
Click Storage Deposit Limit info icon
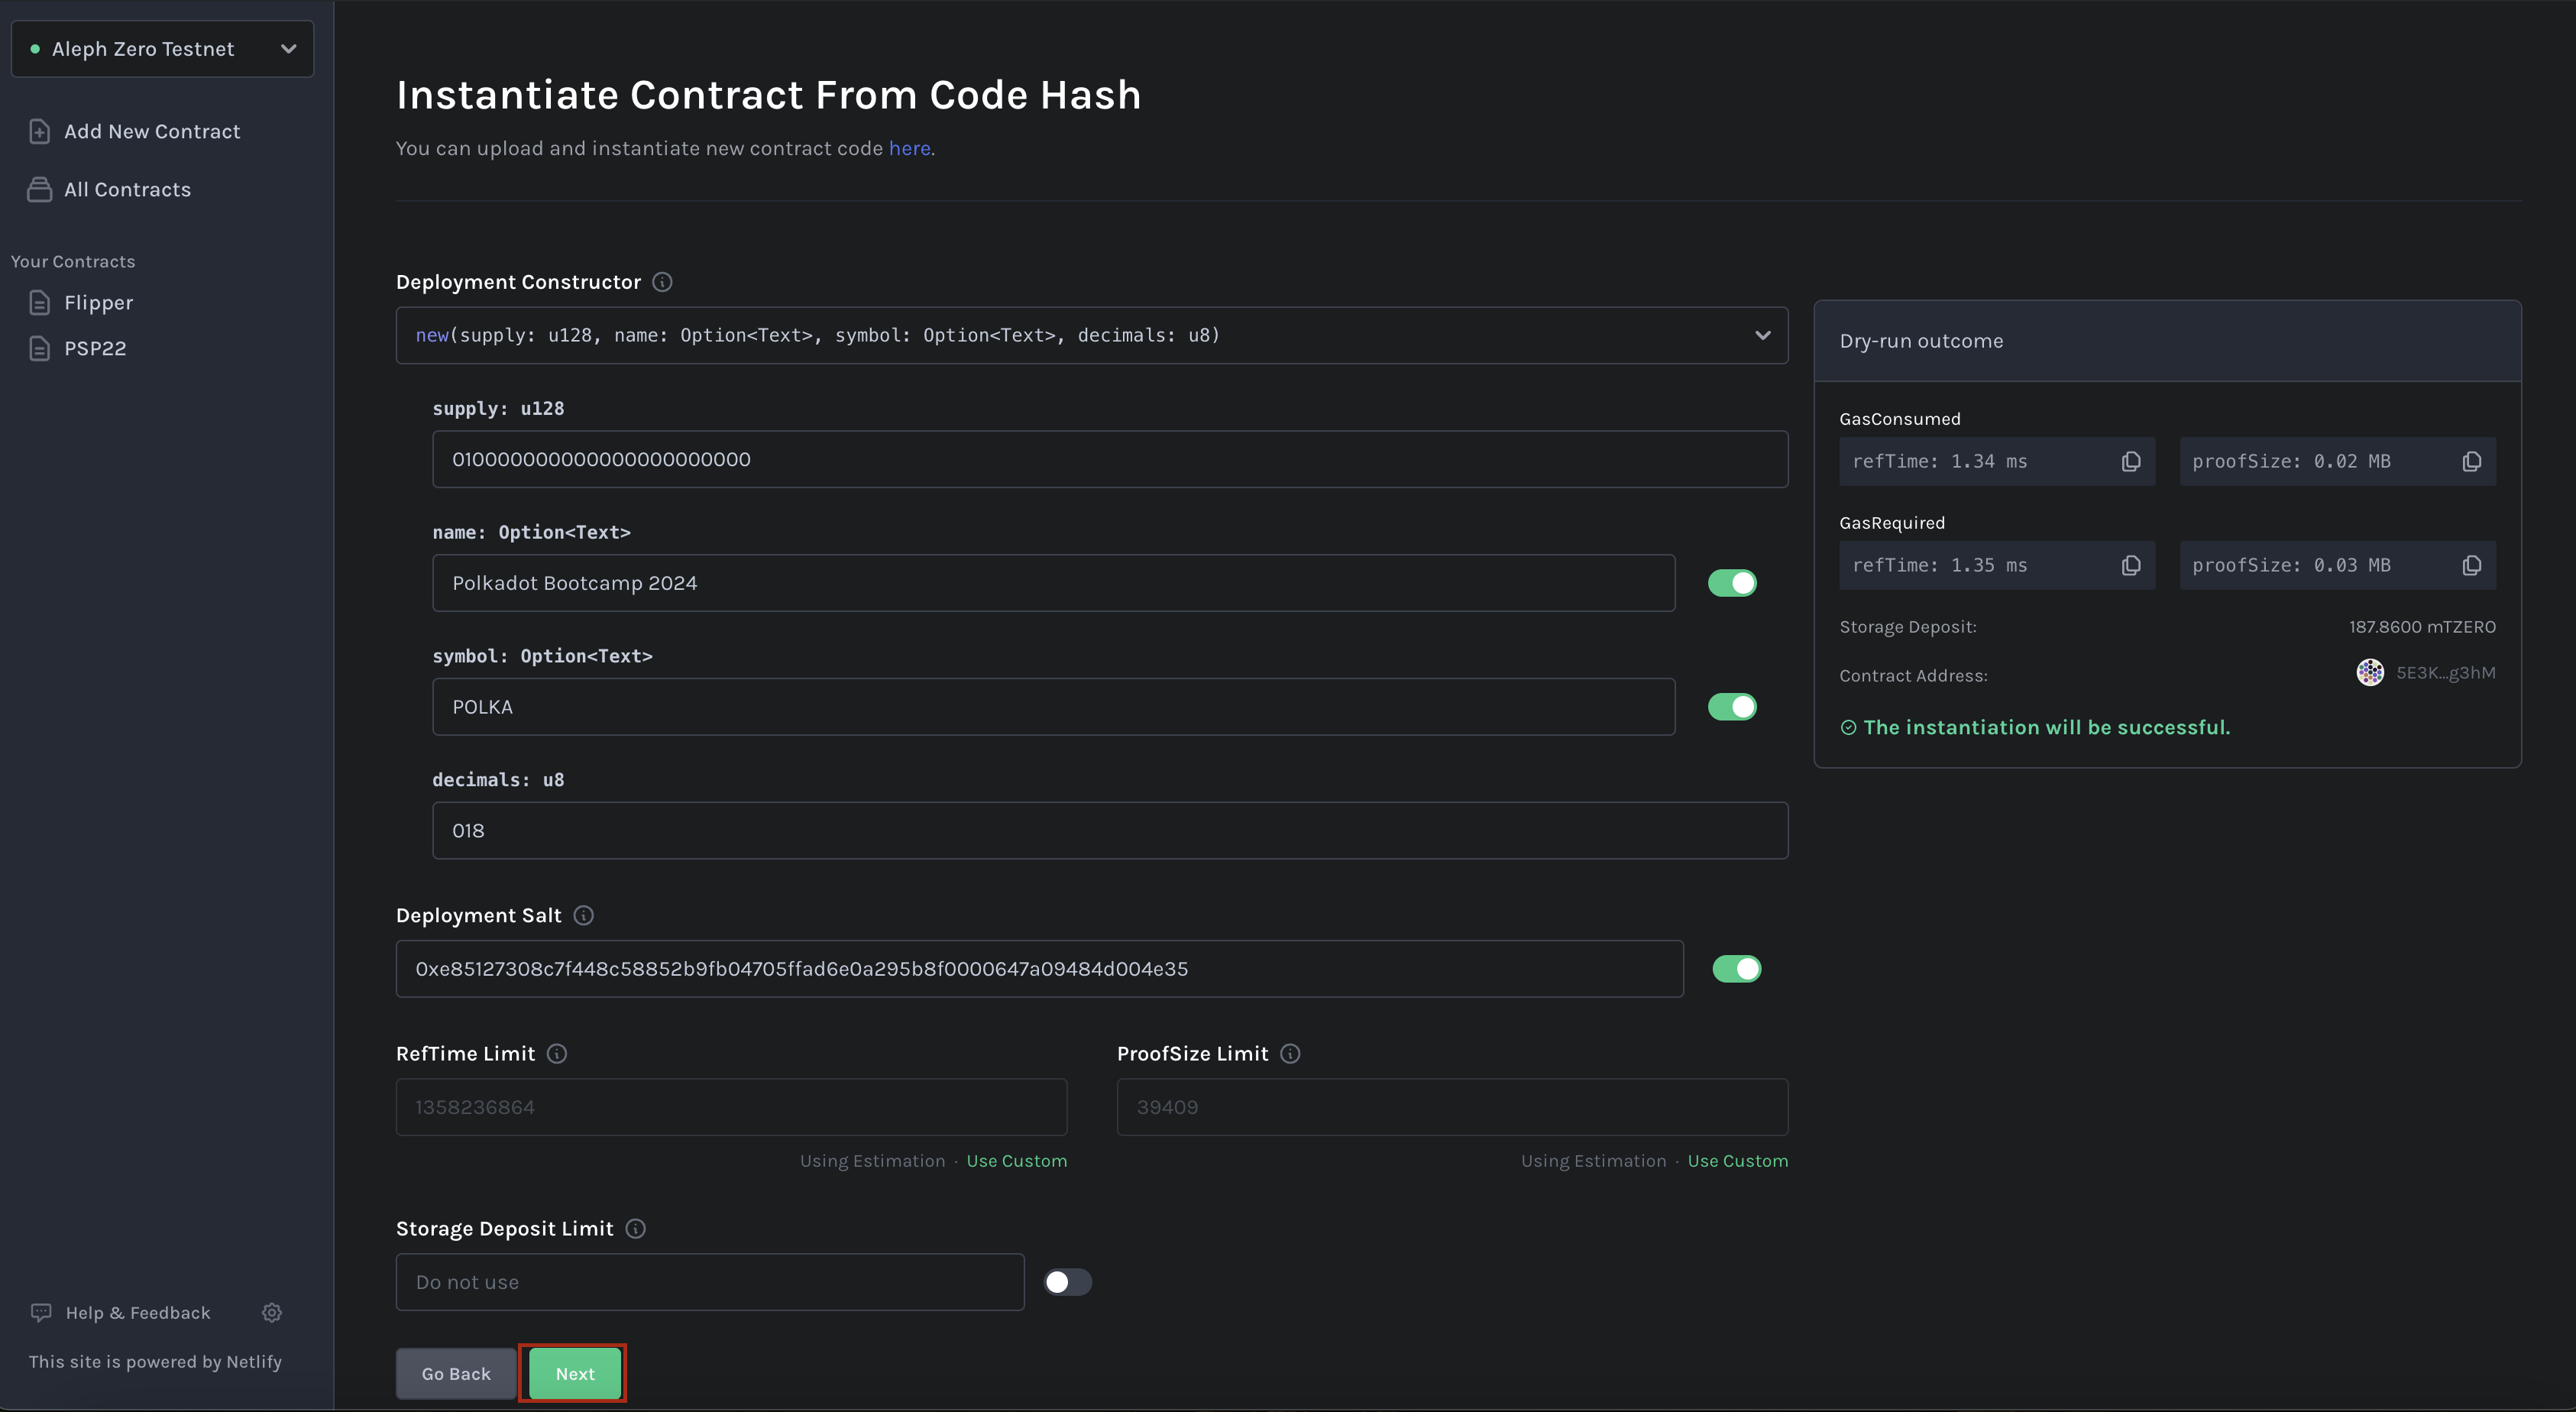[636, 1228]
